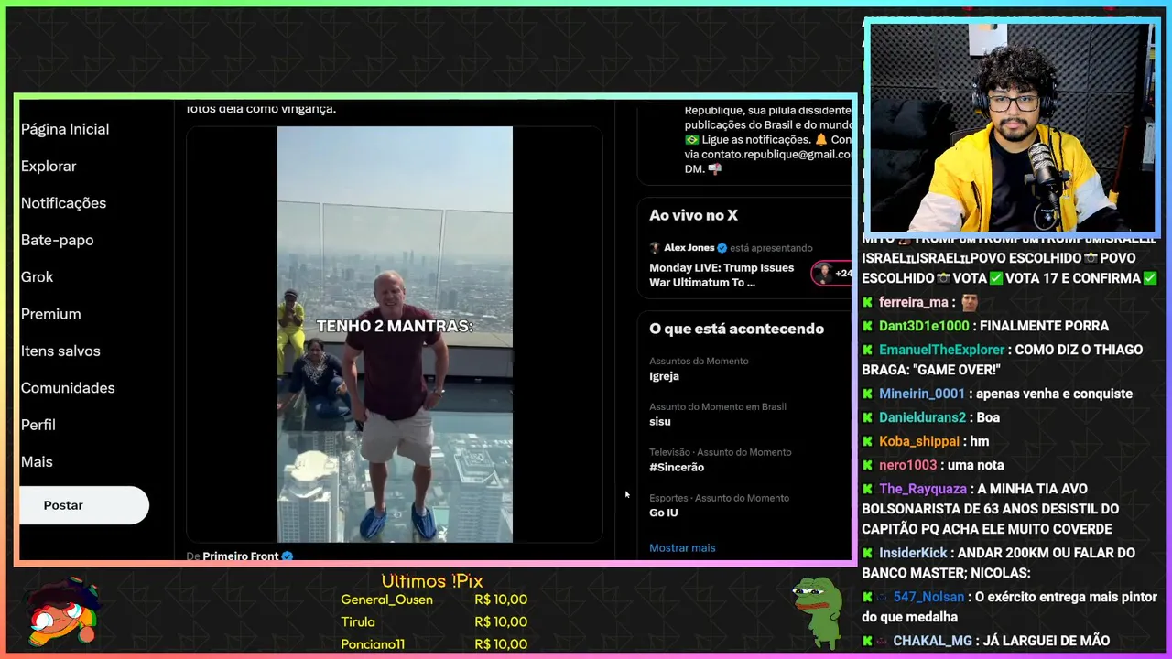Click O que está acontecendo heading
The width and height of the screenshot is (1172, 659).
point(736,329)
